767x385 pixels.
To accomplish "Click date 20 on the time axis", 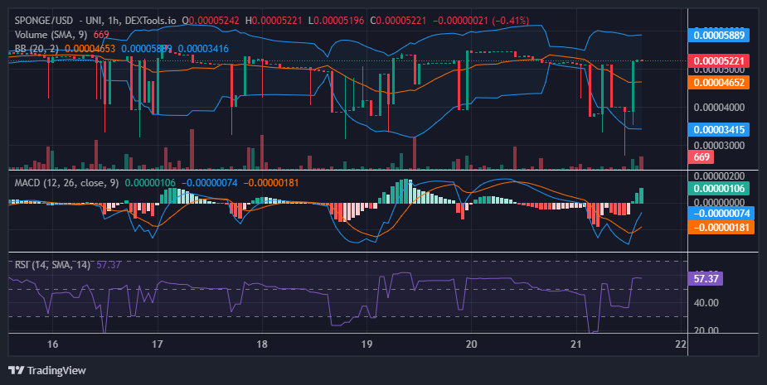I will (x=471, y=344).
